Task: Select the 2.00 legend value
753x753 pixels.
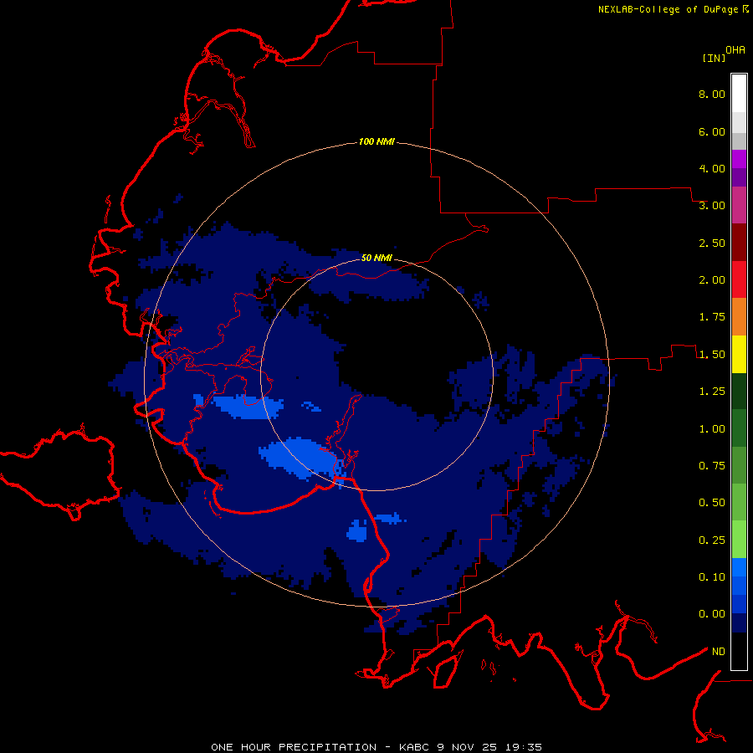Action: pyautogui.click(x=712, y=280)
